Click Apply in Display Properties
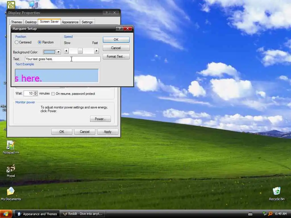Viewport: 291px width, 218px height. coord(108,132)
